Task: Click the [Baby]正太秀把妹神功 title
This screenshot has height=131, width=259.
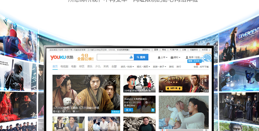Action: pos(135,99)
